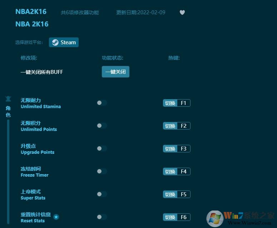Click the F2 hotkey field
This screenshot has height=228, width=277.
tap(184, 126)
